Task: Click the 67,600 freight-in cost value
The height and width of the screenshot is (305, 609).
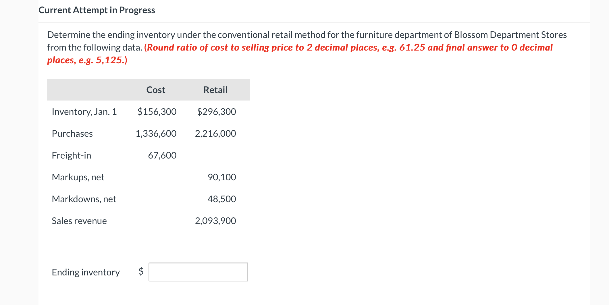Action: point(162,155)
